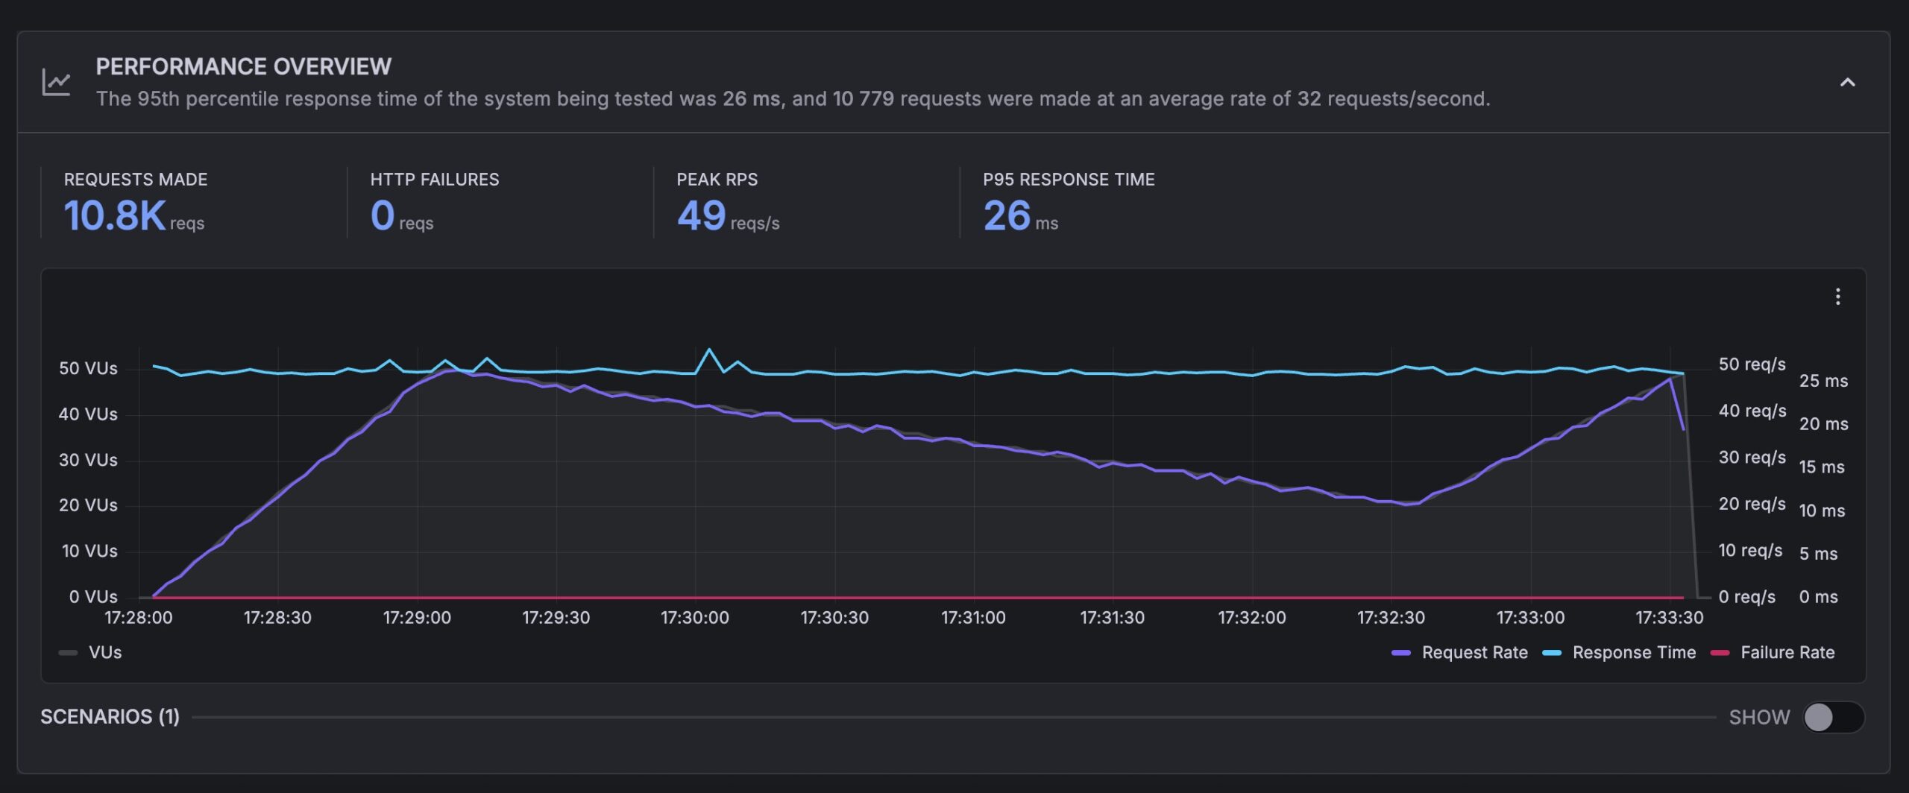Collapse the Performance Overview panel chevron

(1847, 83)
